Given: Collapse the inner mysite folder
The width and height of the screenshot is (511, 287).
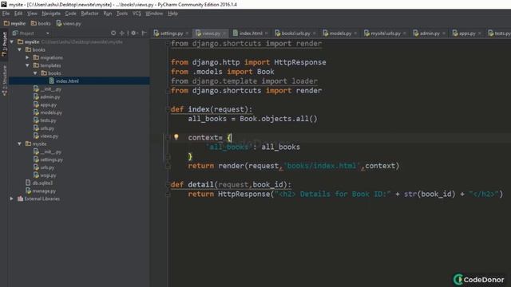Looking at the screenshot, I should pos(20,143).
